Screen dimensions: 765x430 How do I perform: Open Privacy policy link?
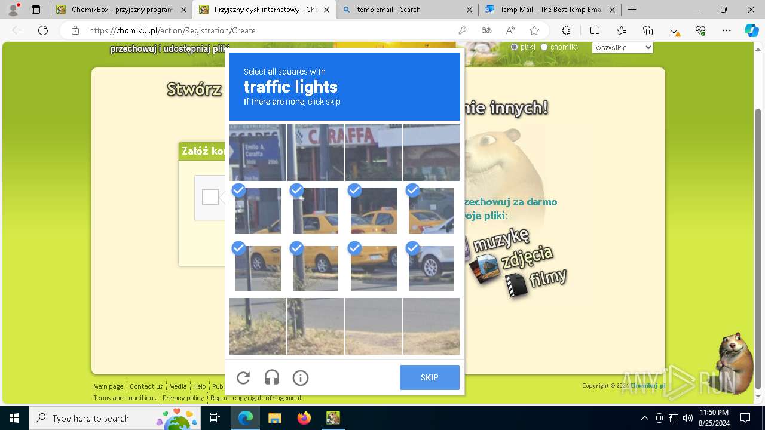(183, 398)
